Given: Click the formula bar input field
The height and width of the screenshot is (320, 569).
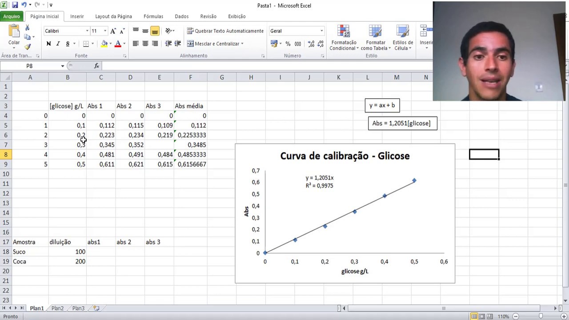Looking at the screenshot, I should 267,66.
